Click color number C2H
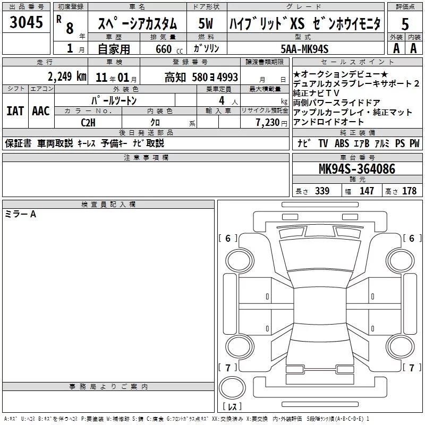425x425 pixels. point(88,123)
